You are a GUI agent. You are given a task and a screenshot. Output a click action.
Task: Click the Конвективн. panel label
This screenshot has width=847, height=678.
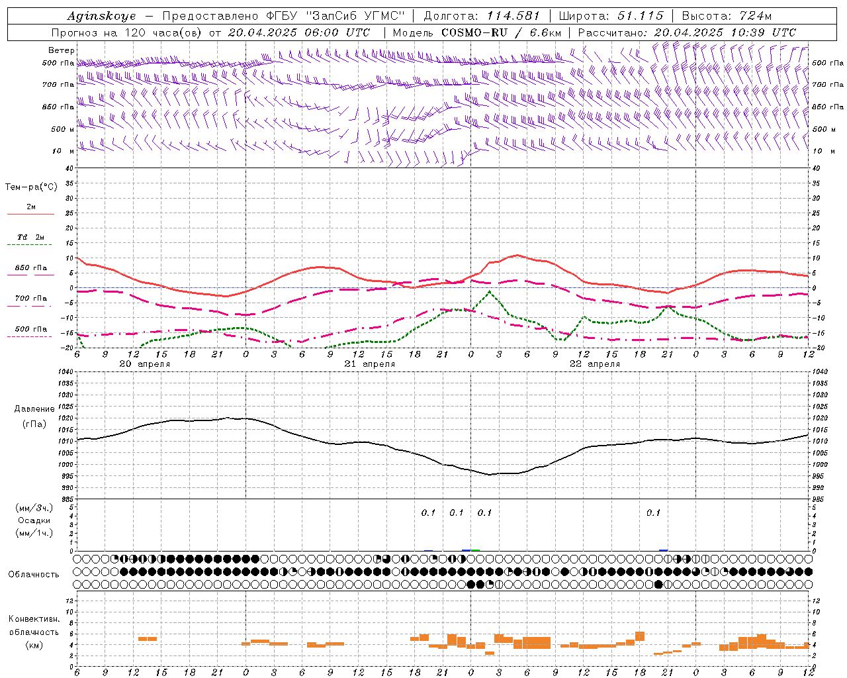pos(34,619)
